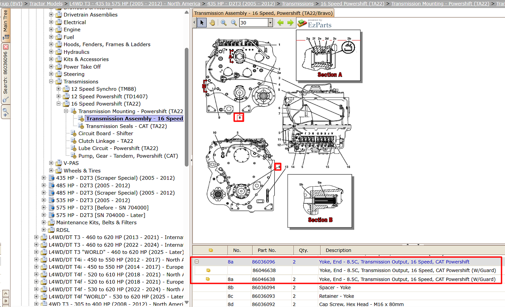The image size is (505, 307).
Task: Open the zoom percentage dropdown
Action: tap(270, 23)
